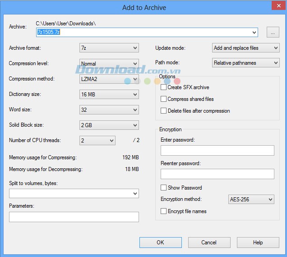Select the Encryption method AES-256 dropdown
Viewport: 287px width, 257px height.
click(251, 200)
